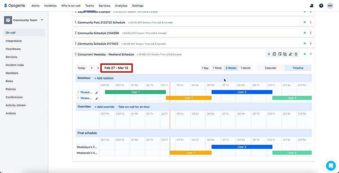
Task: Go to previous date range arrow
Action: click(x=92, y=68)
